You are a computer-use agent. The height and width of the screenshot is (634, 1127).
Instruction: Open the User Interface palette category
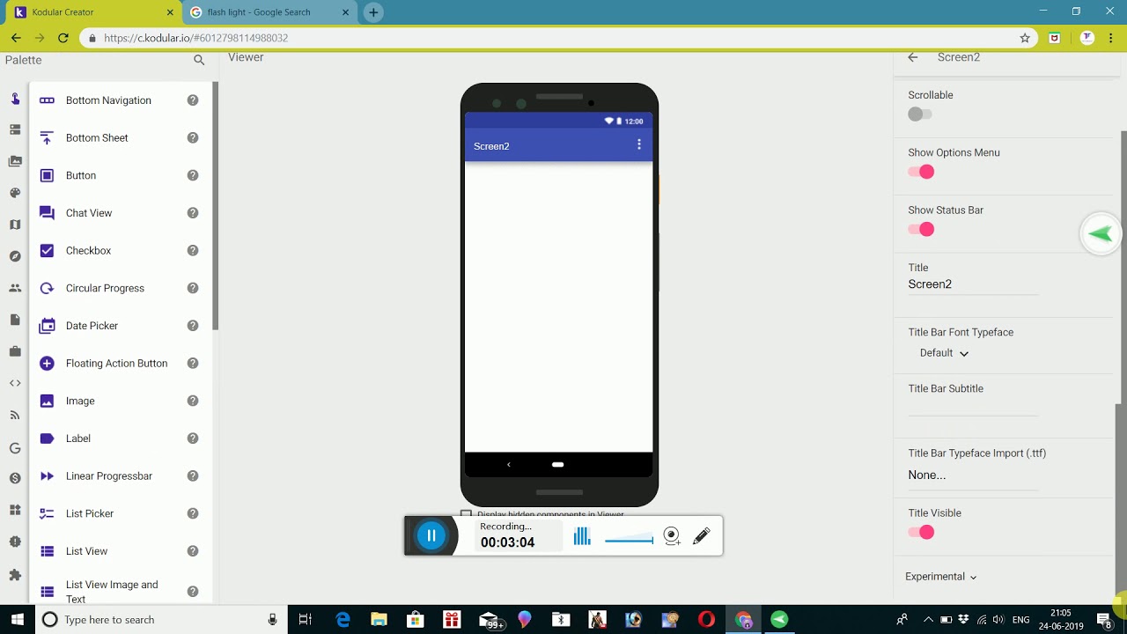pos(15,99)
